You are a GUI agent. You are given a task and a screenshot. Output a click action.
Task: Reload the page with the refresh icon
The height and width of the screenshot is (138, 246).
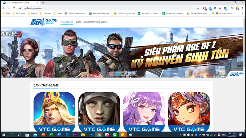click(x=14, y=8)
